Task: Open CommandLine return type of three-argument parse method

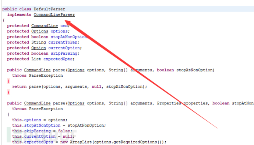Action: (37, 70)
